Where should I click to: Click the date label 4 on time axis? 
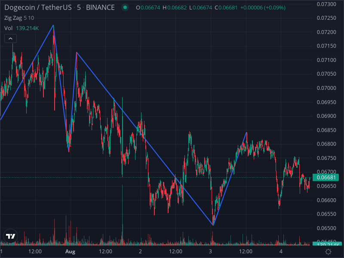281,252
